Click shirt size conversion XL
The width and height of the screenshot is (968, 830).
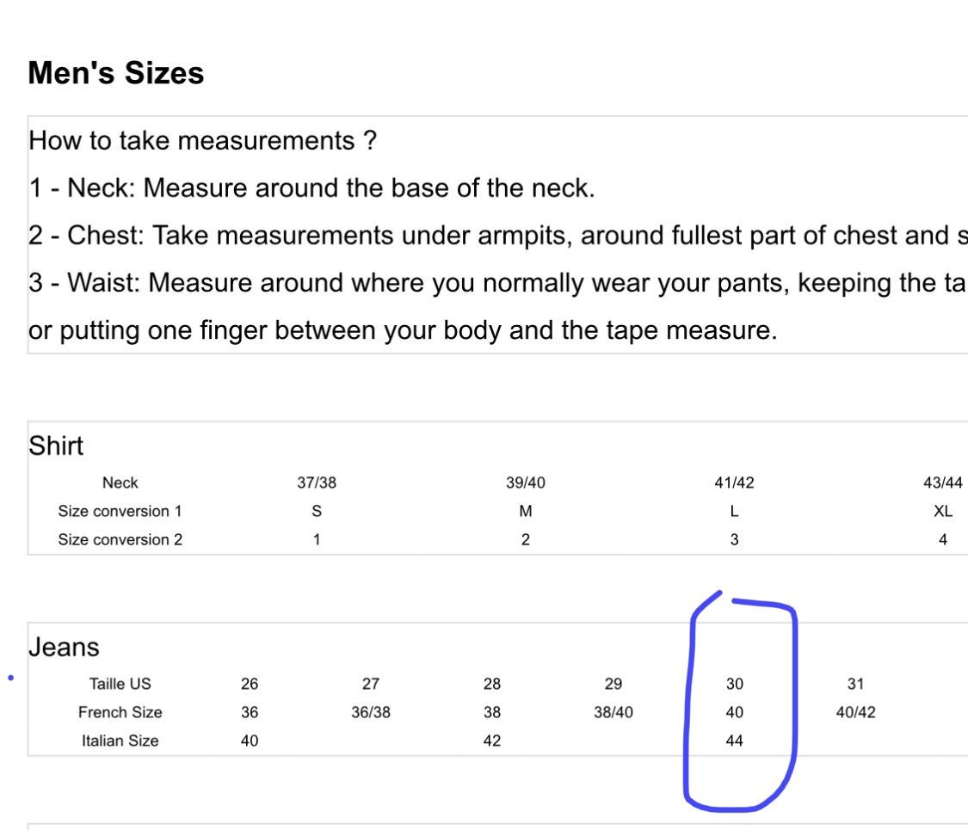pos(943,511)
